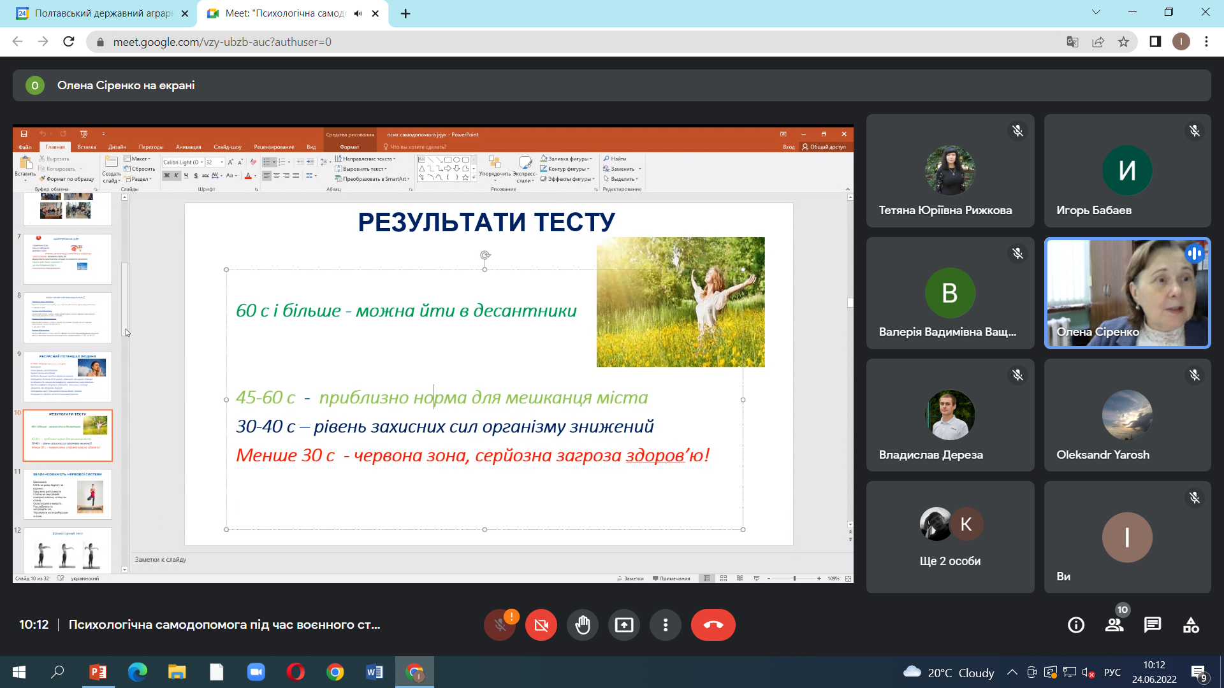Viewport: 1224px width, 688px height.
Task: Open the 'Ще 2 особи' participants tile
Action: click(x=950, y=537)
